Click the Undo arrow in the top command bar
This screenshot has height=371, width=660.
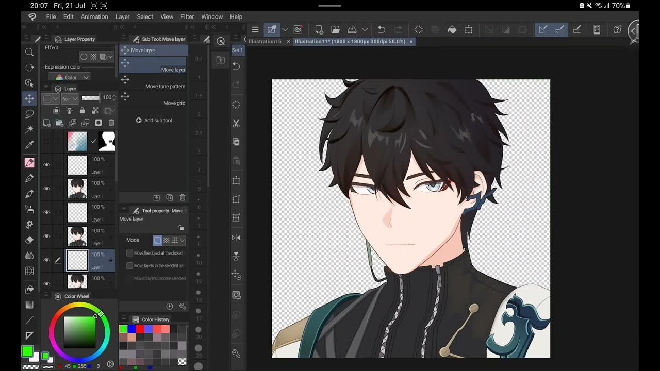(382, 30)
